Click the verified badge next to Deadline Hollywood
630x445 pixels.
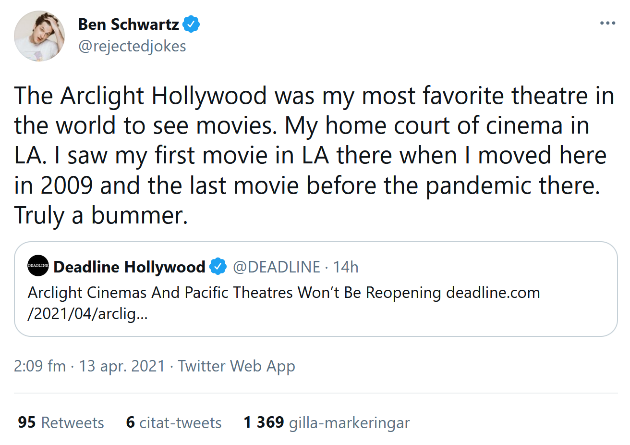pyautogui.click(x=218, y=266)
